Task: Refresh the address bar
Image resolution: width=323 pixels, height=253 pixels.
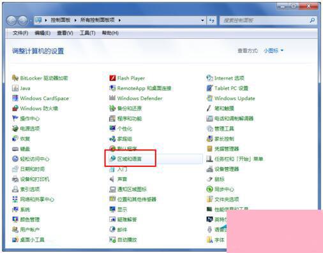Action: click(x=211, y=20)
